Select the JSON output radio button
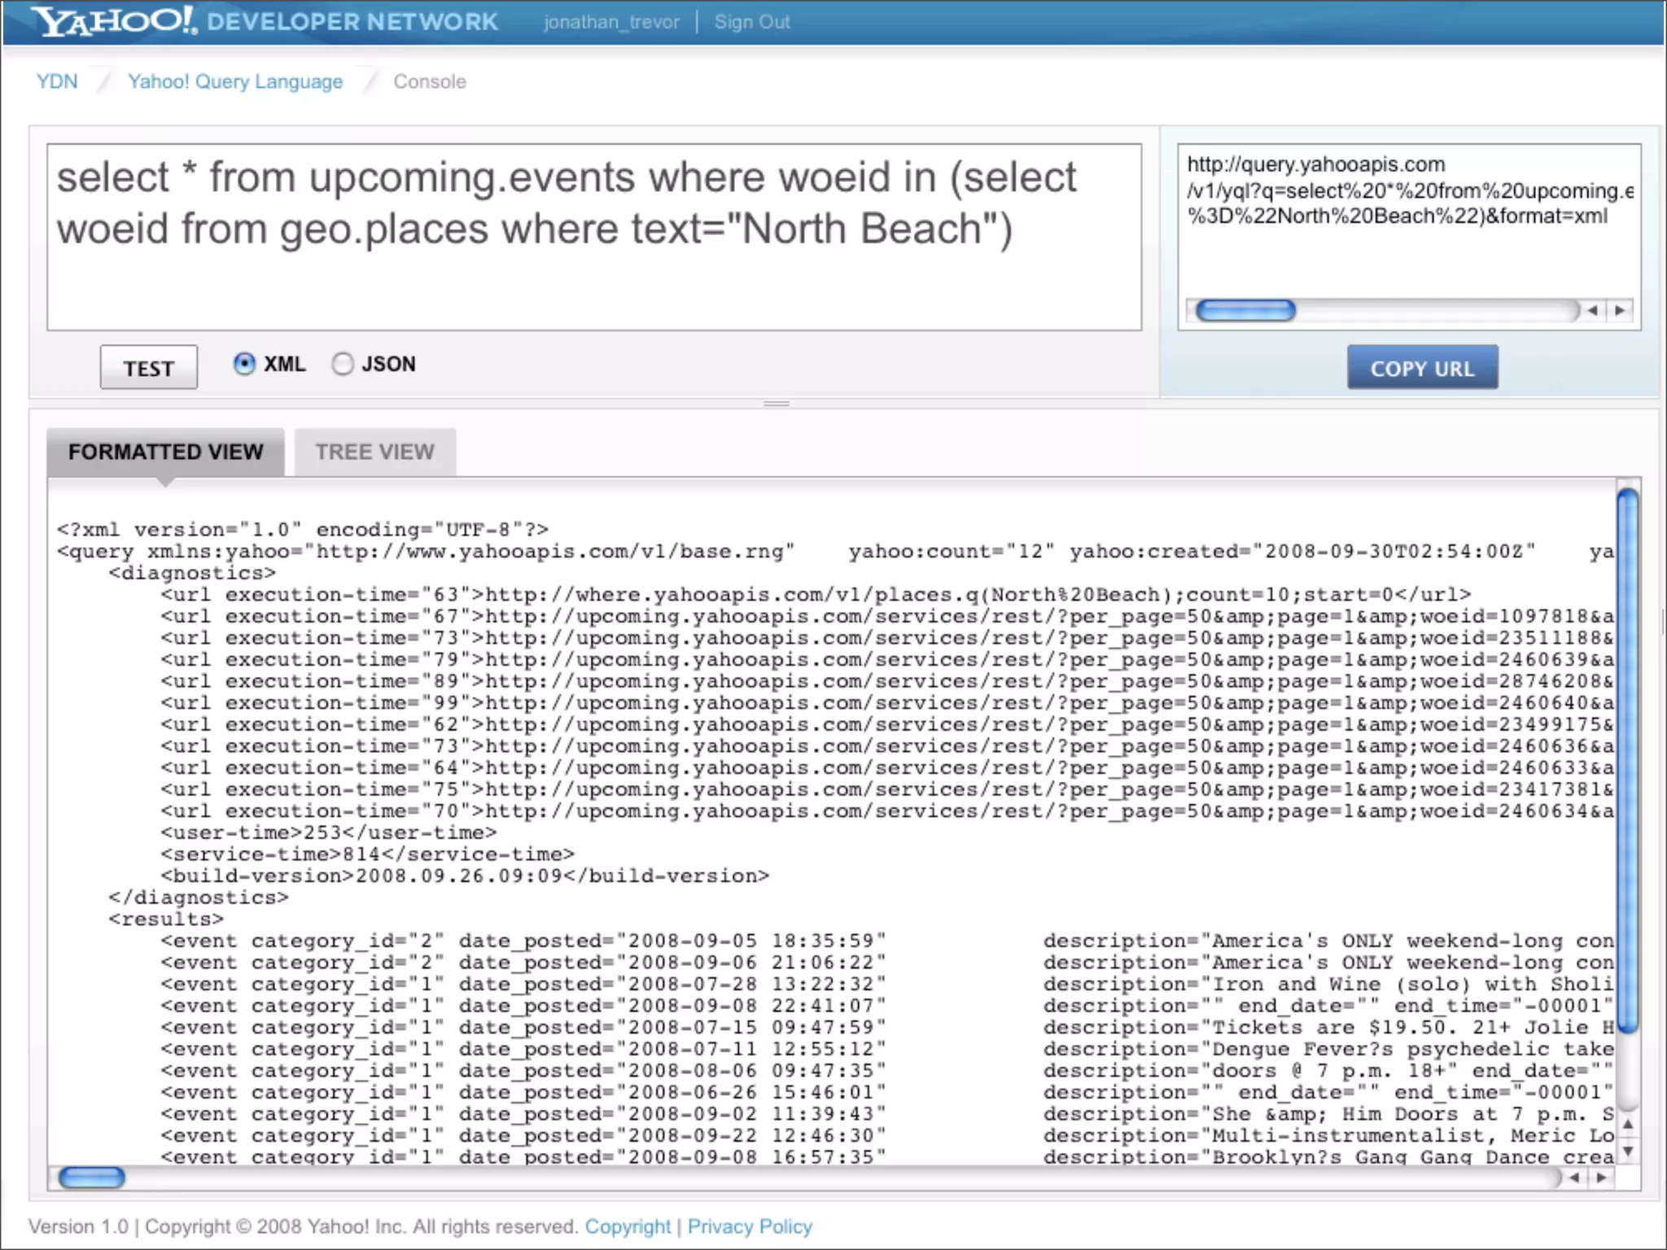The height and width of the screenshot is (1250, 1667). click(343, 364)
